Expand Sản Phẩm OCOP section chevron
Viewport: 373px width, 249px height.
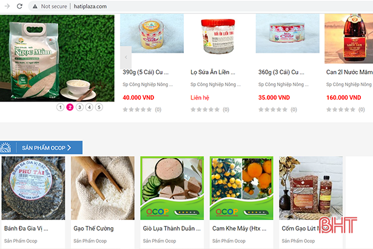pos(69,148)
